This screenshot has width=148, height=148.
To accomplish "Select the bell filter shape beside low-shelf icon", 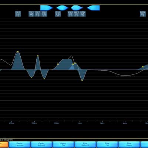I will 62,8.
